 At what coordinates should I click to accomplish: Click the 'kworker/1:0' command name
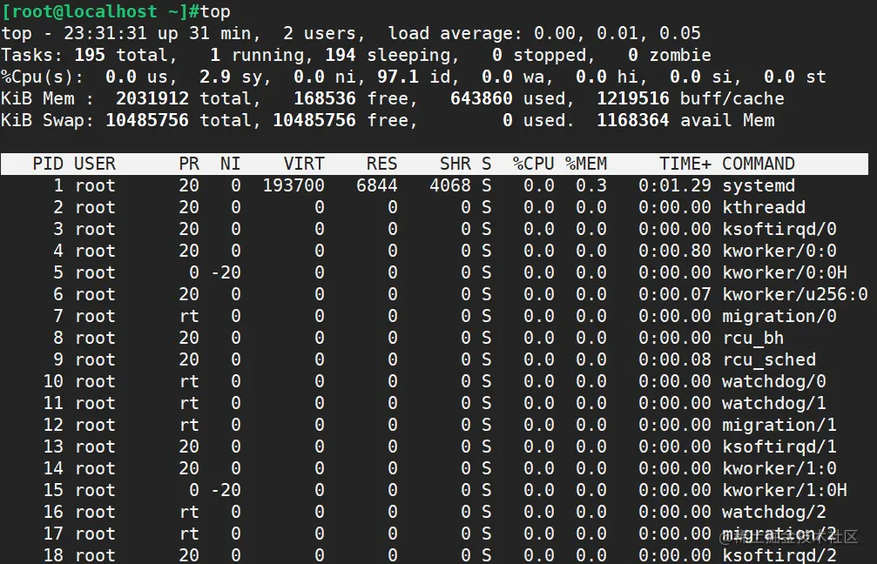pos(779,469)
